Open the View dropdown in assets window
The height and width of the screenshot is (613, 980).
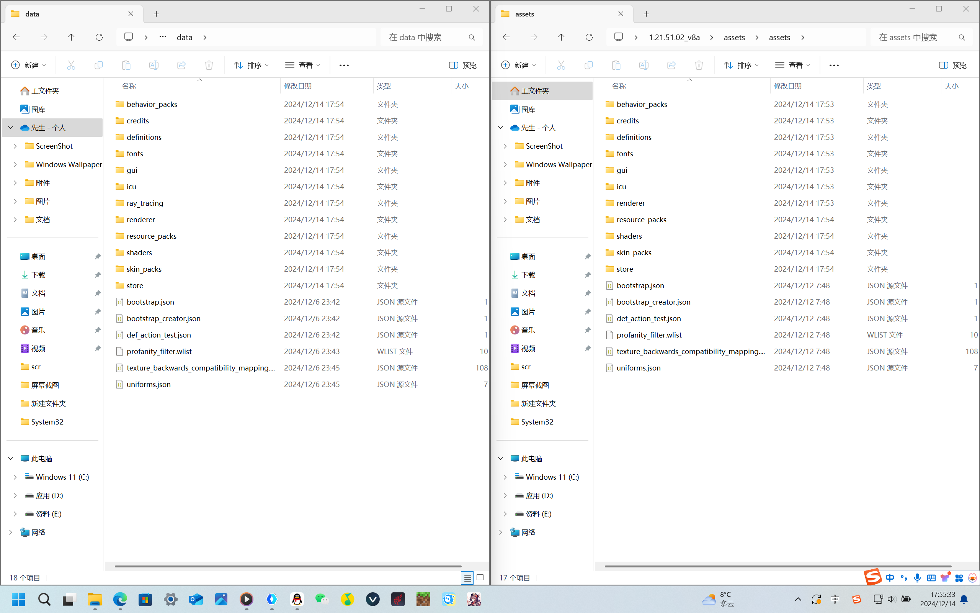(792, 65)
